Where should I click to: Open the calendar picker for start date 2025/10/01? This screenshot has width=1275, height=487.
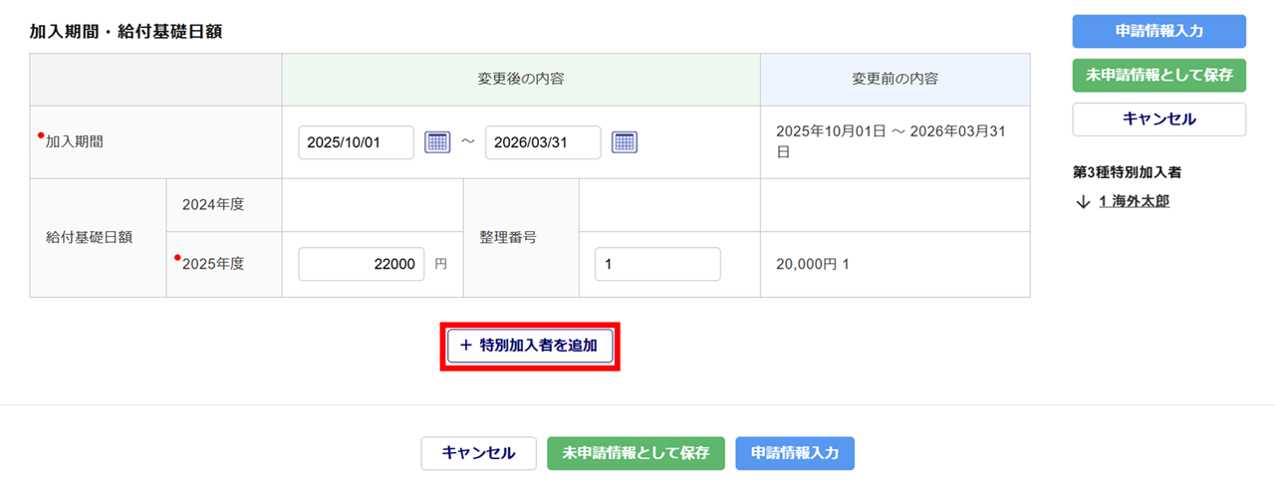click(437, 142)
